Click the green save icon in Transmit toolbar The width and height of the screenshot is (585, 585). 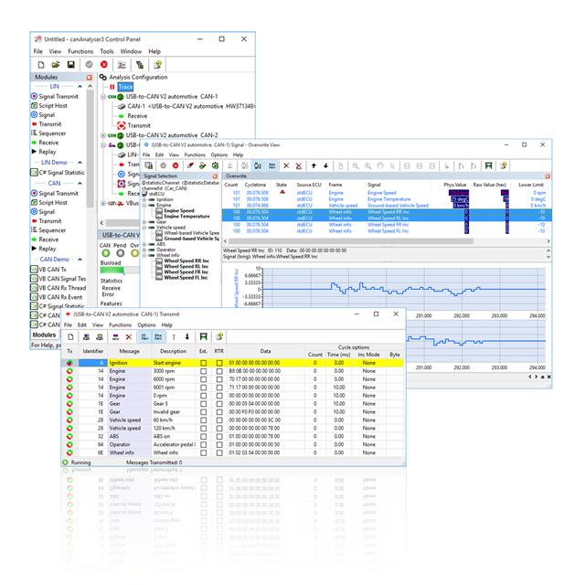click(204, 337)
